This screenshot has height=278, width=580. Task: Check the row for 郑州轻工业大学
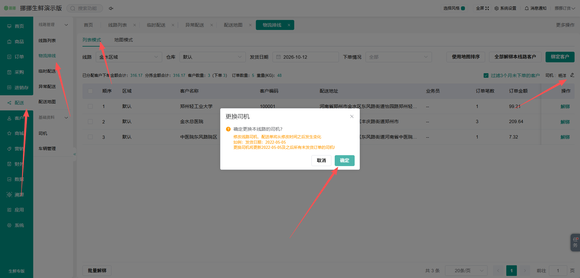[90, 106]
